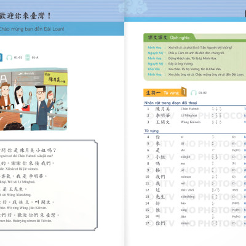
Task: Select vocabulary entry 1 陳月美
Action: click(195, 109)
